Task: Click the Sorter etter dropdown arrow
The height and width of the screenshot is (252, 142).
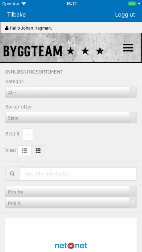Action: (x=133, y=117)
